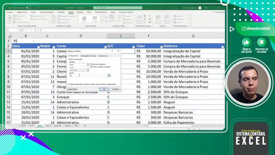Image resolution: width=275 pixels, height=155 pixels.
Task: Click the Compartilhar button
Action: coord(202,12)
